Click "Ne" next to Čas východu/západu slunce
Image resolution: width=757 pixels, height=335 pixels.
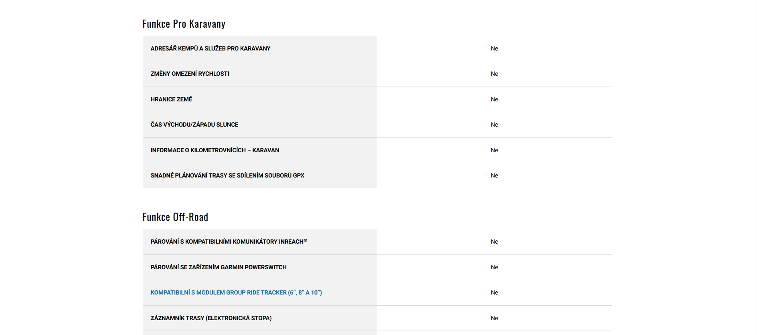tap(494, 125)
